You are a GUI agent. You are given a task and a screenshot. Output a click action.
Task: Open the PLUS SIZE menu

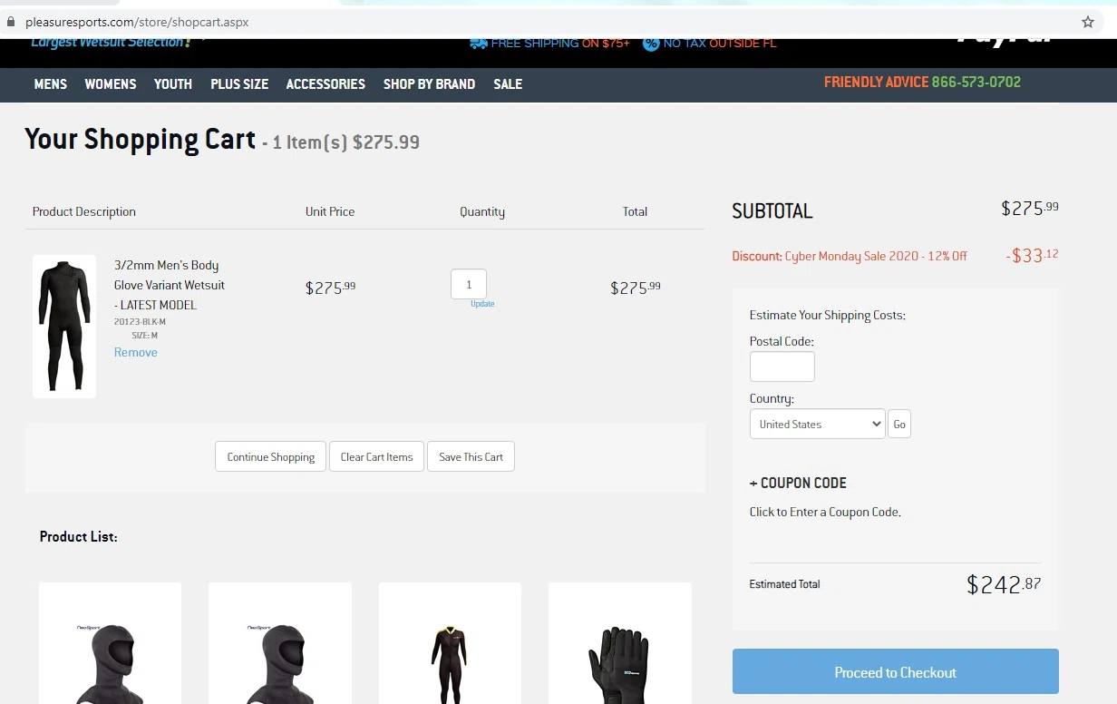239,83
